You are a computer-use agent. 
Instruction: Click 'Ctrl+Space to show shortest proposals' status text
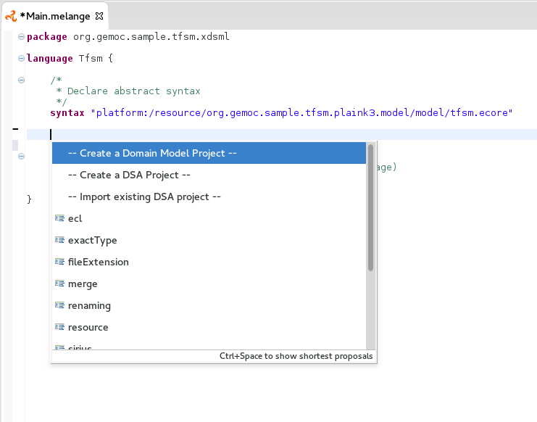point(296,356)
